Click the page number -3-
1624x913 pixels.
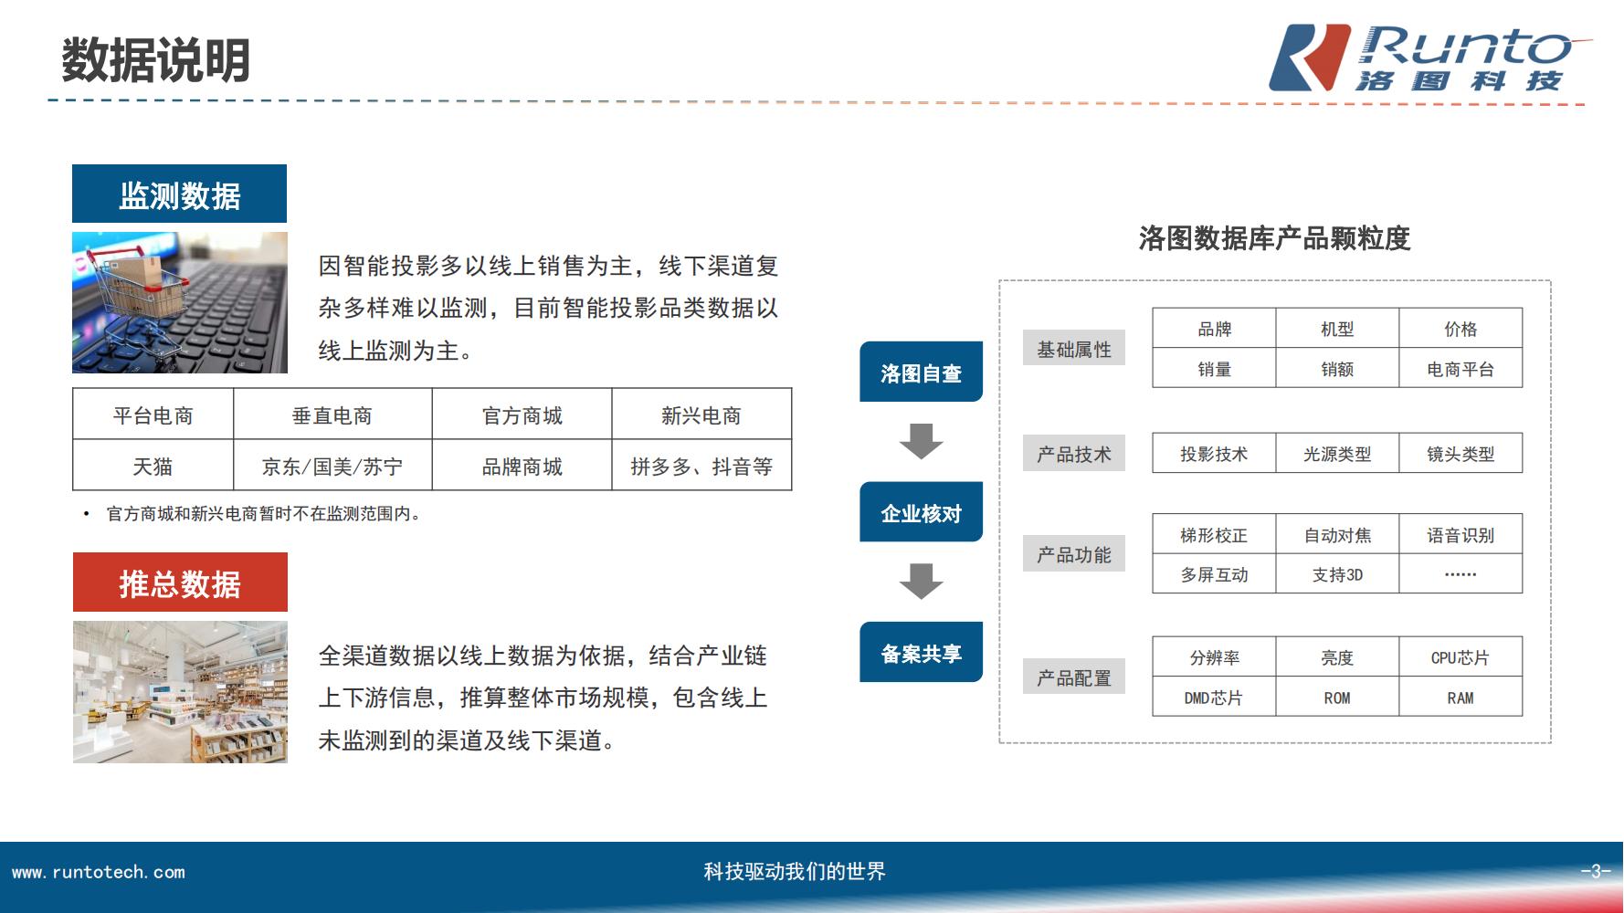[x=1596, y=872]
